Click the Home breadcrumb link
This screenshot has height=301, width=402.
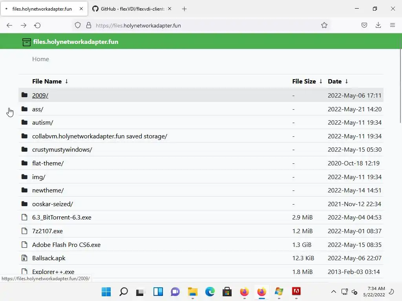coord(40,59)
